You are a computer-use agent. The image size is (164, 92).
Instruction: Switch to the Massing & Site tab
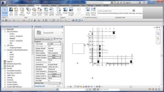tap(64, 5)
